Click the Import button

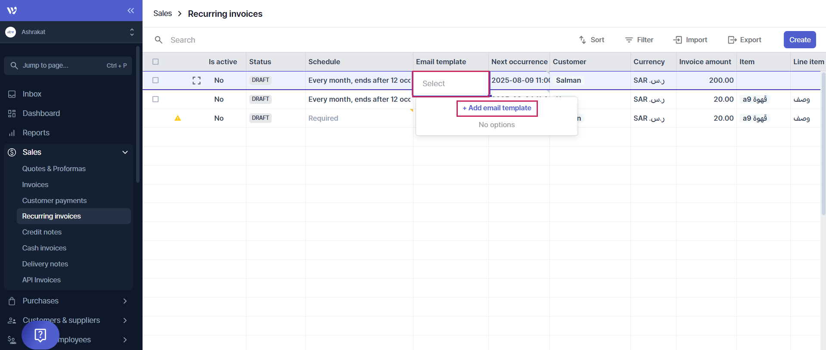point(690,40)
